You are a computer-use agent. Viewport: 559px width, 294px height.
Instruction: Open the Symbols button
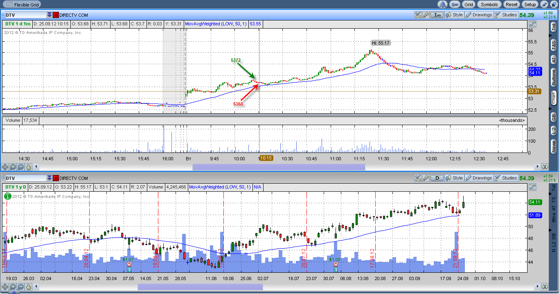[489, 4]
